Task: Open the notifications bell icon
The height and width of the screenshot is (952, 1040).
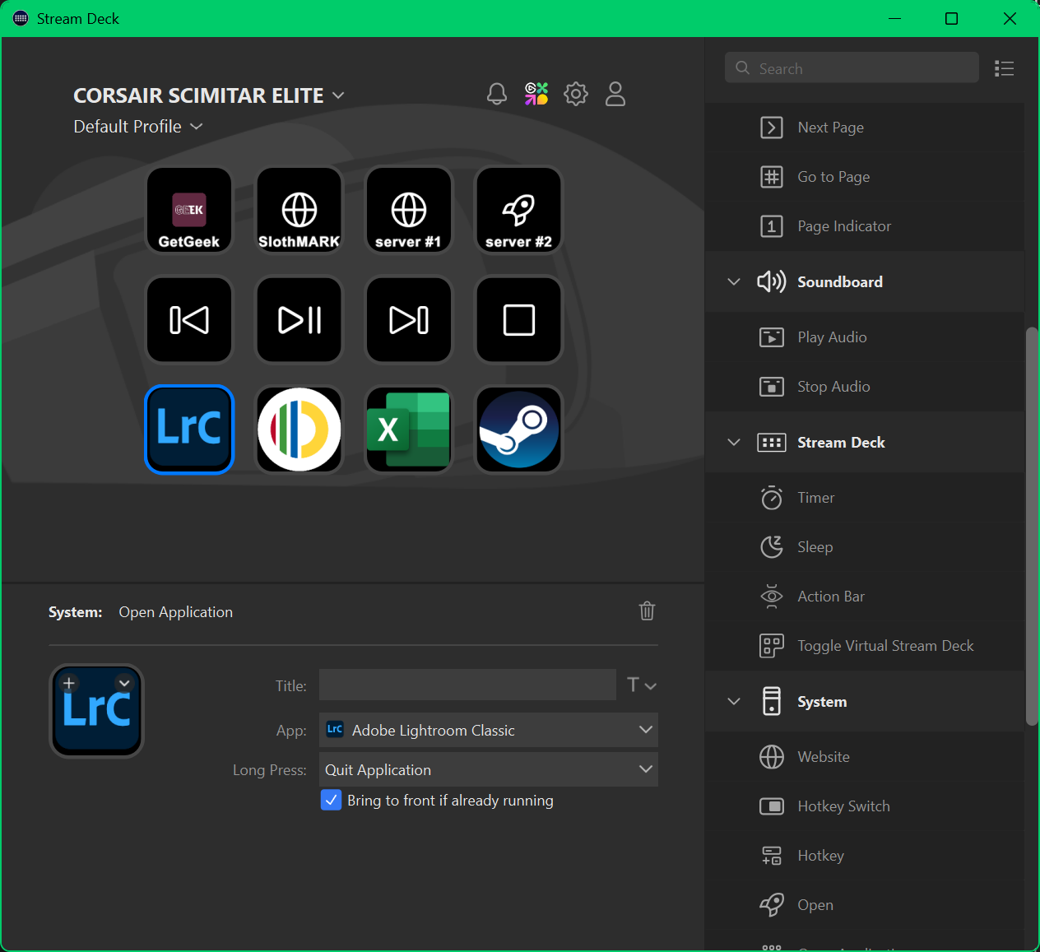Action: (x=497, y=94)
